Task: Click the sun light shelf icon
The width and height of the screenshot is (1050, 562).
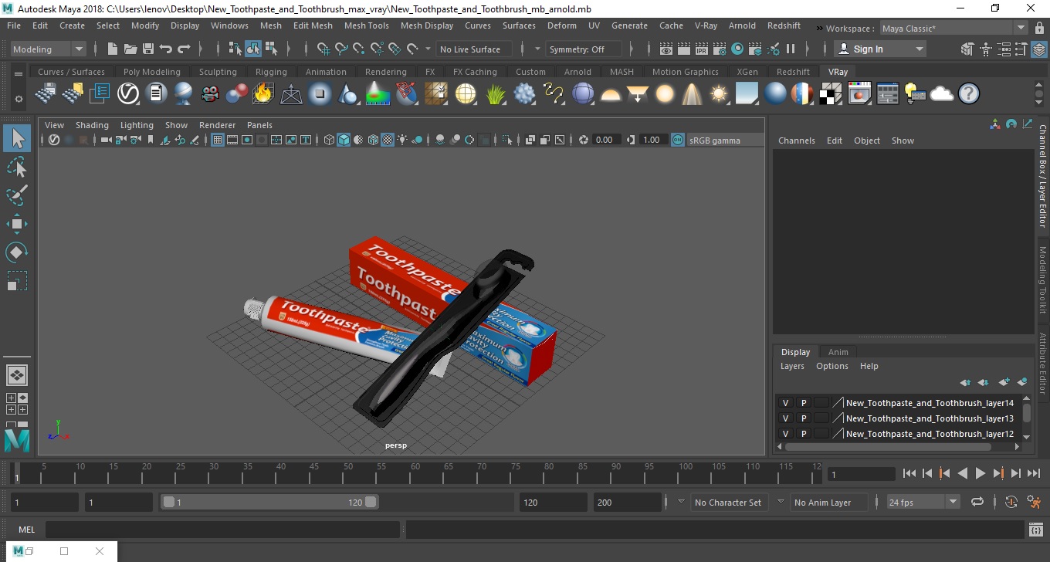Action: tap(719, 94)
